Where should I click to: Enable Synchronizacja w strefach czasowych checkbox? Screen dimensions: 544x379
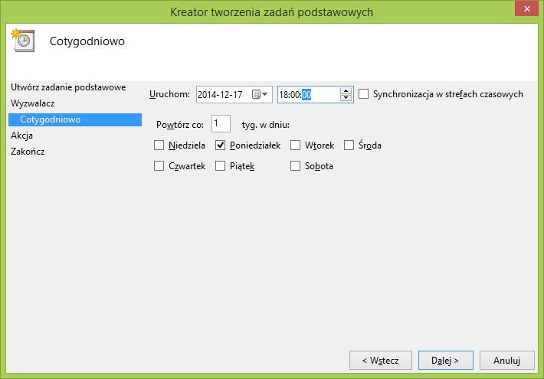pyautogui.click(x=363, y=94)
